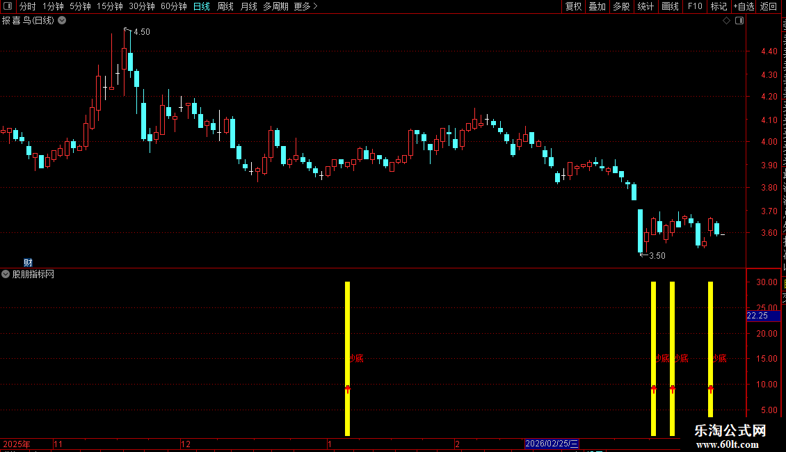Image resolution: width=786 pixels, height=452 pixels.
Task: Toggle the right info panel icon
Action: tap(739, 21)
